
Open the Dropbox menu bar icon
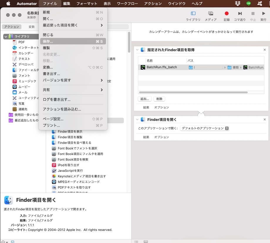pos(238,4)
